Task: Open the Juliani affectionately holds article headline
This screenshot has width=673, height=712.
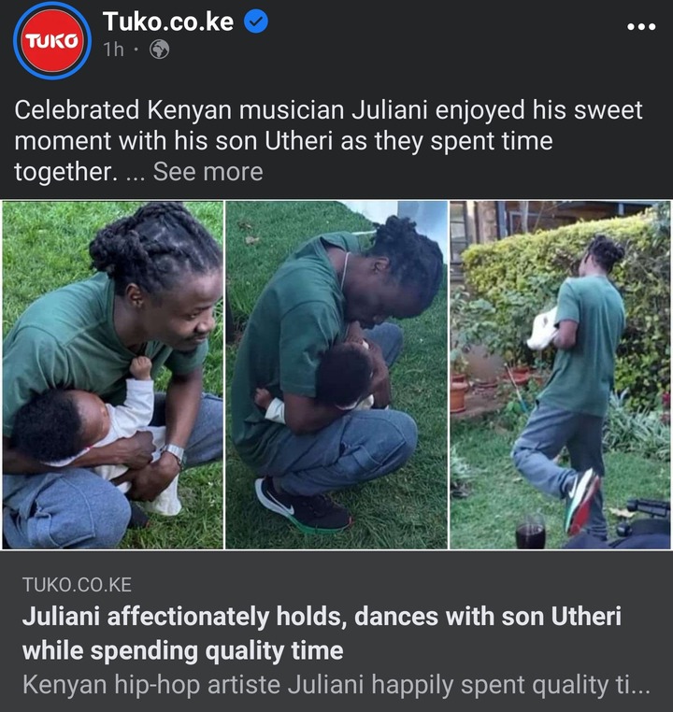Action: pos(322,633)
